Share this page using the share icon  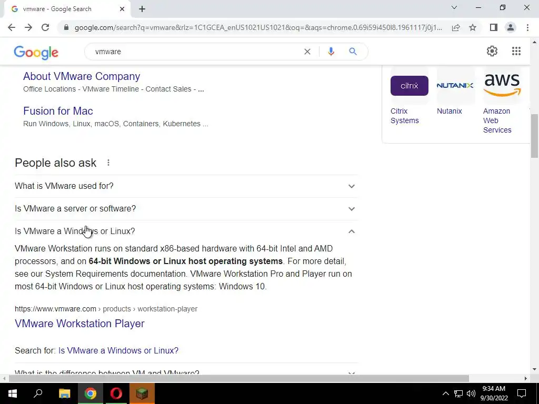(456, 27)
